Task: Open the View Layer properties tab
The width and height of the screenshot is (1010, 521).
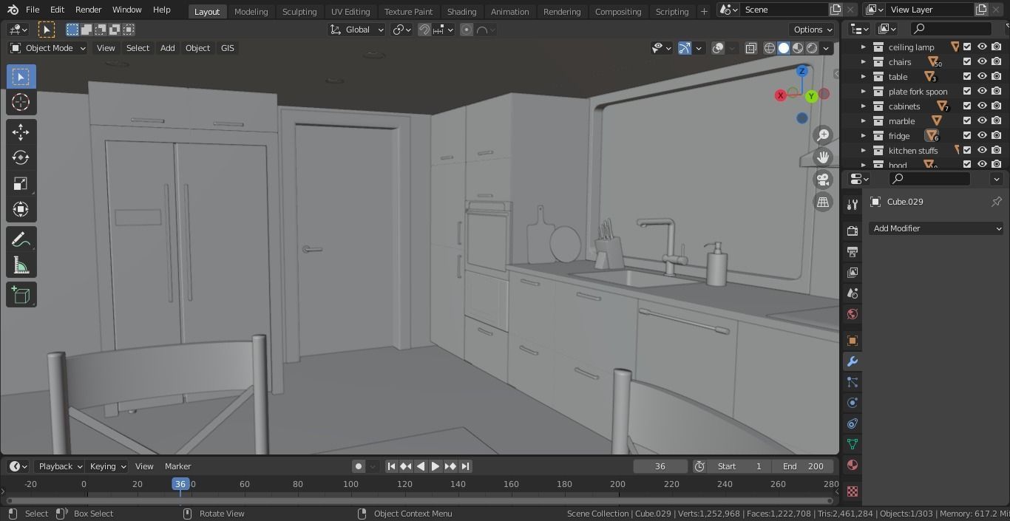Action: pyautogui.click(x=853, y=273)
